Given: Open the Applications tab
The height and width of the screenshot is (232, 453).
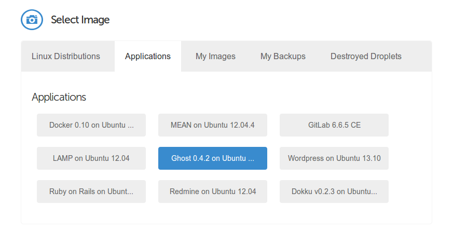Looking at the screenshot, I should (x=148, y=56).
